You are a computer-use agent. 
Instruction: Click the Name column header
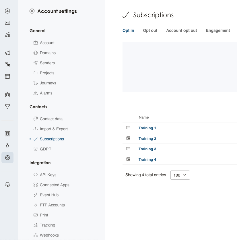coord(144,117)
